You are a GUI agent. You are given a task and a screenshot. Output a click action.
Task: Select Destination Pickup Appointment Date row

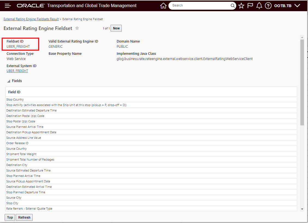[x=151, y=132]
